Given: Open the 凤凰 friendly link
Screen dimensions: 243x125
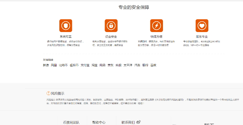Looking at the screenshot, I should pyautogui.click(x=54, y=65).
